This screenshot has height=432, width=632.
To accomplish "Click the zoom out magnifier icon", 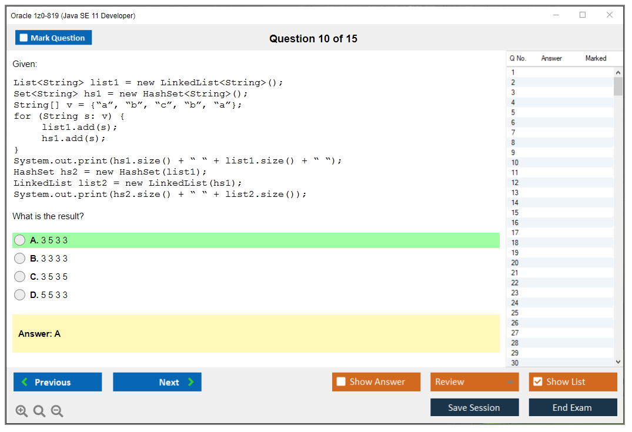I will pos(57,411).
